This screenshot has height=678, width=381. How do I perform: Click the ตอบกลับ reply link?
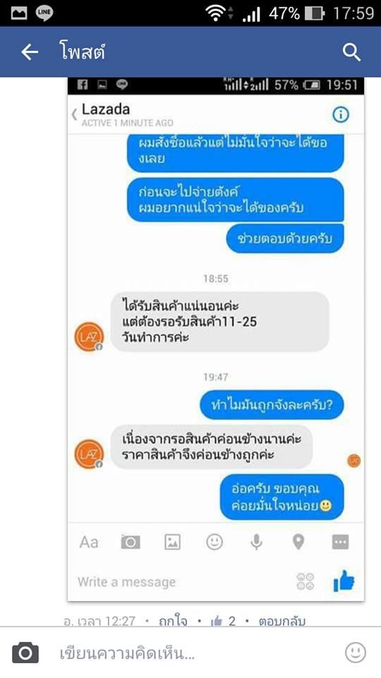click(282, 621)
